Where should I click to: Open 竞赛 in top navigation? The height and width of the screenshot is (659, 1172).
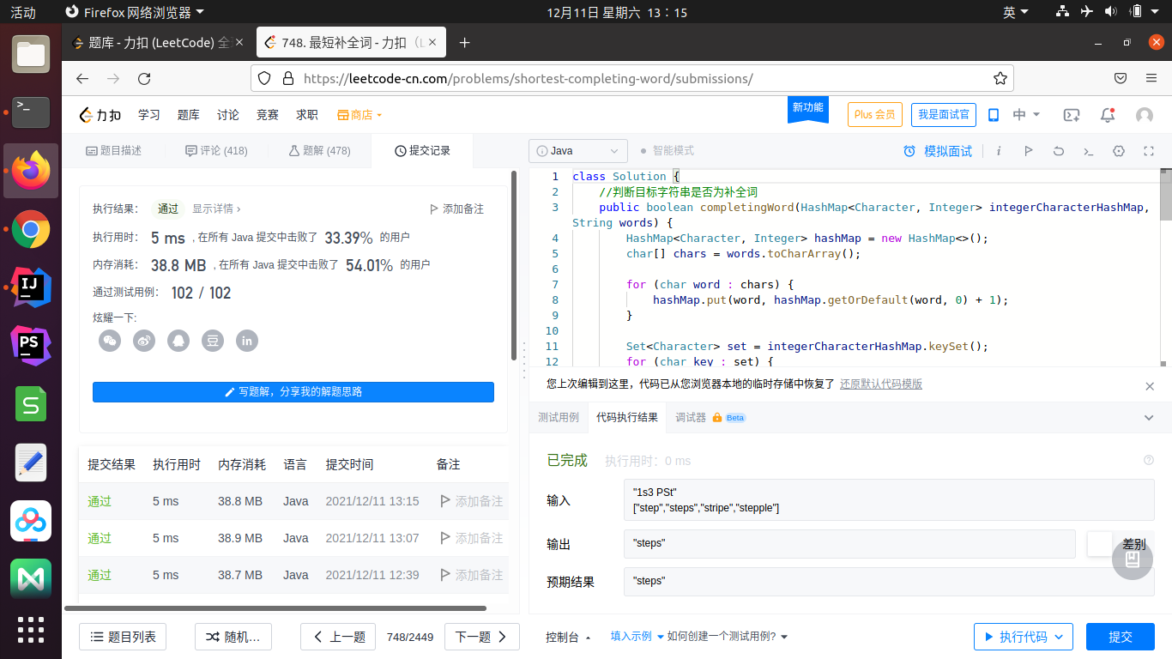coord(268,115)
